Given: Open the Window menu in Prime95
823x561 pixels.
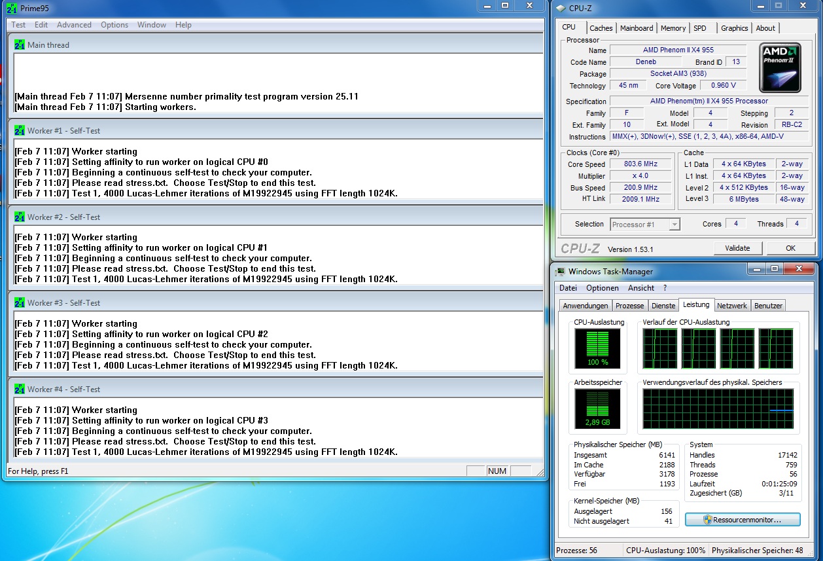Looking at the screenshot, I should point(152,25).
